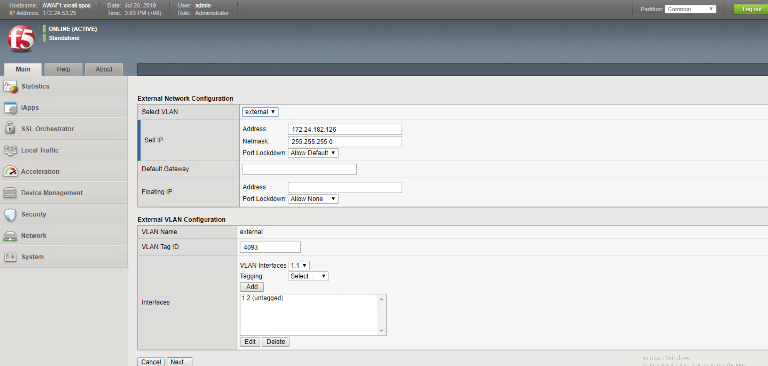The width and height of the screenshot is (768, 366).
Task: Open Self IP Port Lockdown dropdown
Action: tap(313, 153)
